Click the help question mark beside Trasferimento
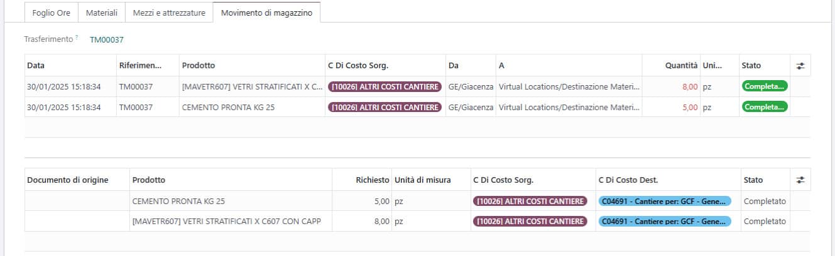Screen dimensions: 835x256 click(77, 38)
